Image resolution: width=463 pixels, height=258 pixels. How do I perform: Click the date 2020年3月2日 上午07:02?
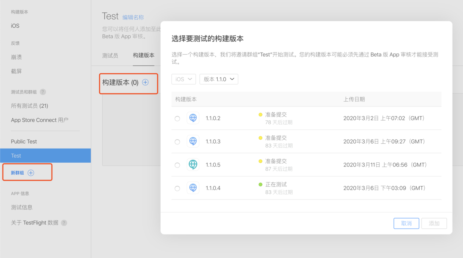[384, 118]
